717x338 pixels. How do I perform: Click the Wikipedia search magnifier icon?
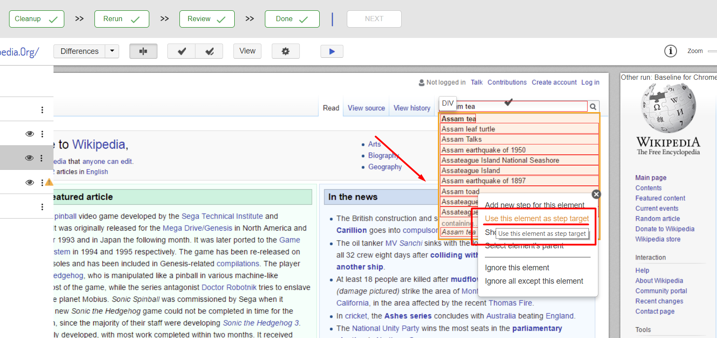point(593,106)
